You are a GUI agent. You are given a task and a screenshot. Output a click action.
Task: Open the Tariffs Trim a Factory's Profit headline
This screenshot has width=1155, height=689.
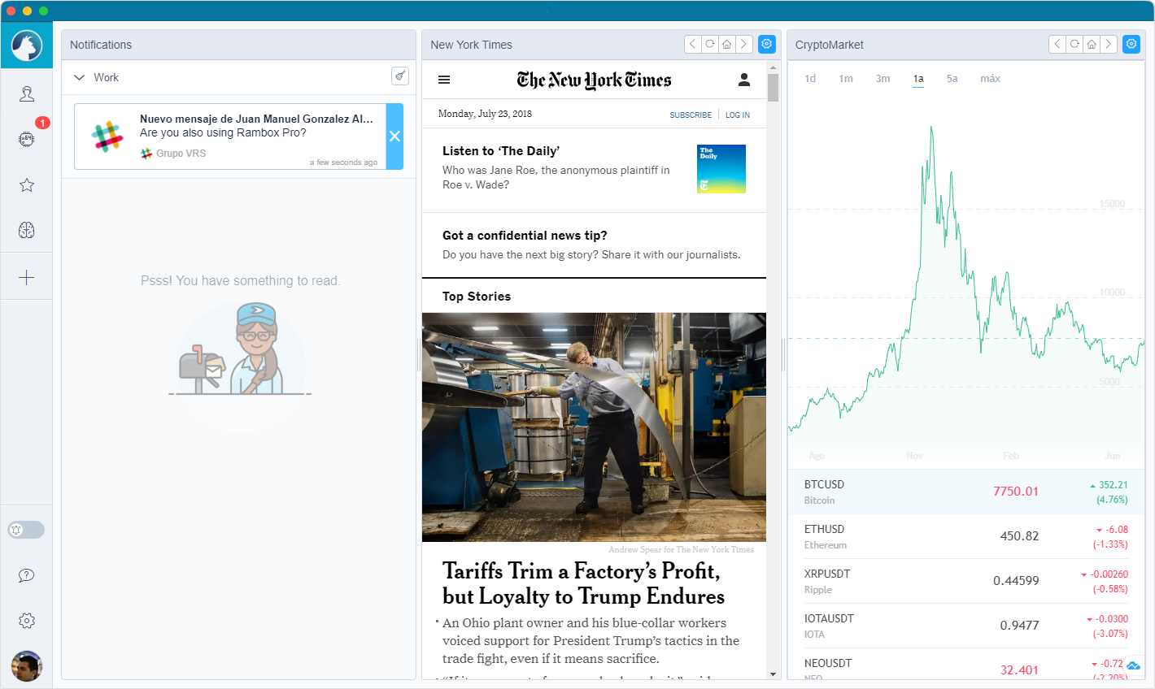[x=583, y=583]
